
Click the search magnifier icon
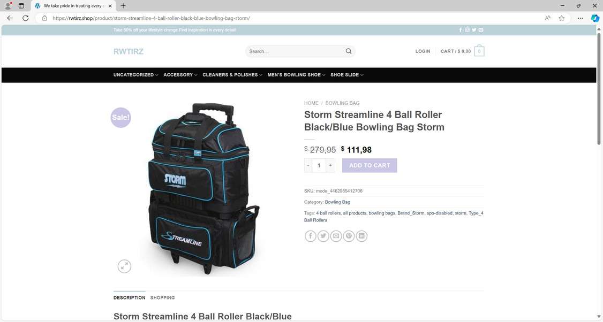pyautogui.click(x=349, y=51)
